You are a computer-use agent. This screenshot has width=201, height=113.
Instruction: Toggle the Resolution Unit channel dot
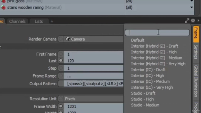click(61, 99)
